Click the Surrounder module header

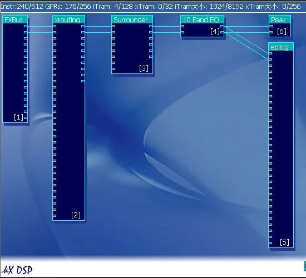132,19
